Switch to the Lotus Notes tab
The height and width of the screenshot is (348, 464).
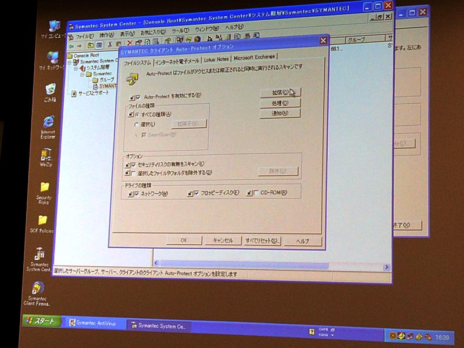(x=216, y=59)
